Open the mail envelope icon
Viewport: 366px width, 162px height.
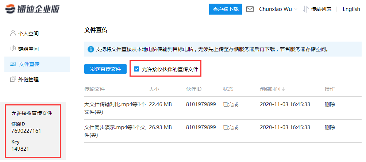[250, 9]
